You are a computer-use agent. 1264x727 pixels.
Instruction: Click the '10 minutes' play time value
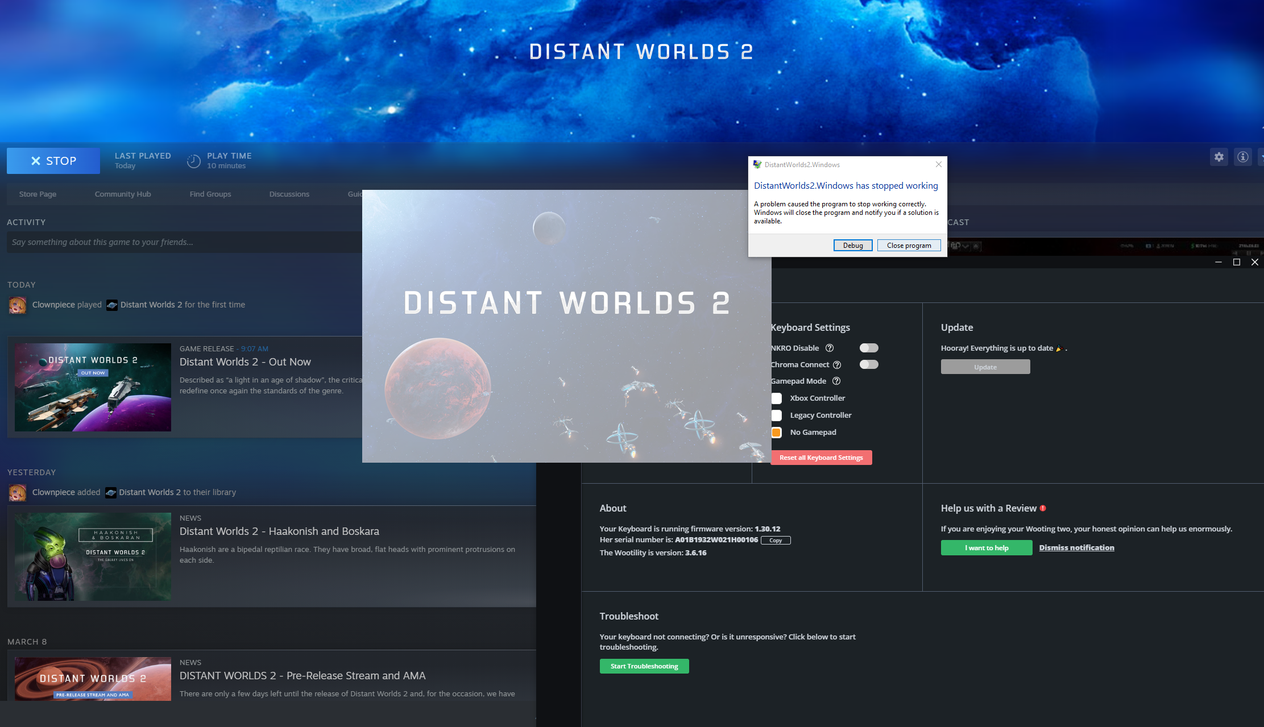pos(226,166)
